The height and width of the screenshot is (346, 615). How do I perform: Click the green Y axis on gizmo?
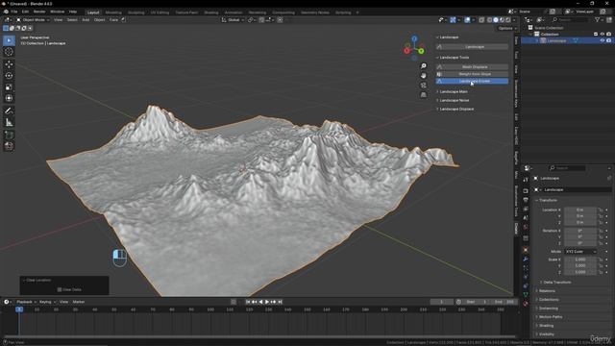coord(421,51)
